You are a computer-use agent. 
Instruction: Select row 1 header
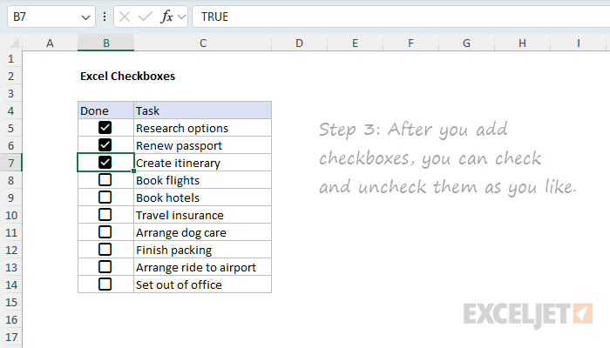pyautogui.click(x=10, y=58)
